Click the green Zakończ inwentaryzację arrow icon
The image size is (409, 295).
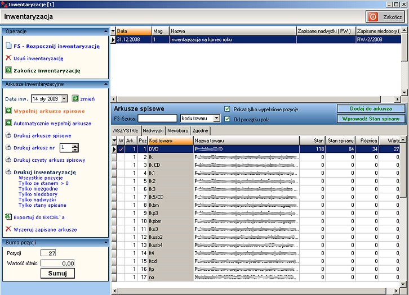[x=8, y=71]
